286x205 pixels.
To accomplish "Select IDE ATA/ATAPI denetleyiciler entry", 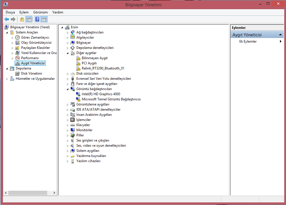I will coord(98,110).
